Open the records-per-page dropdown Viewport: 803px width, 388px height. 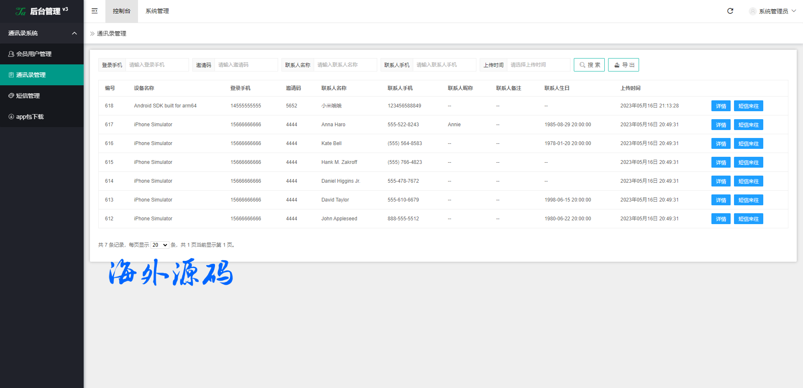(x=160, y=245)
